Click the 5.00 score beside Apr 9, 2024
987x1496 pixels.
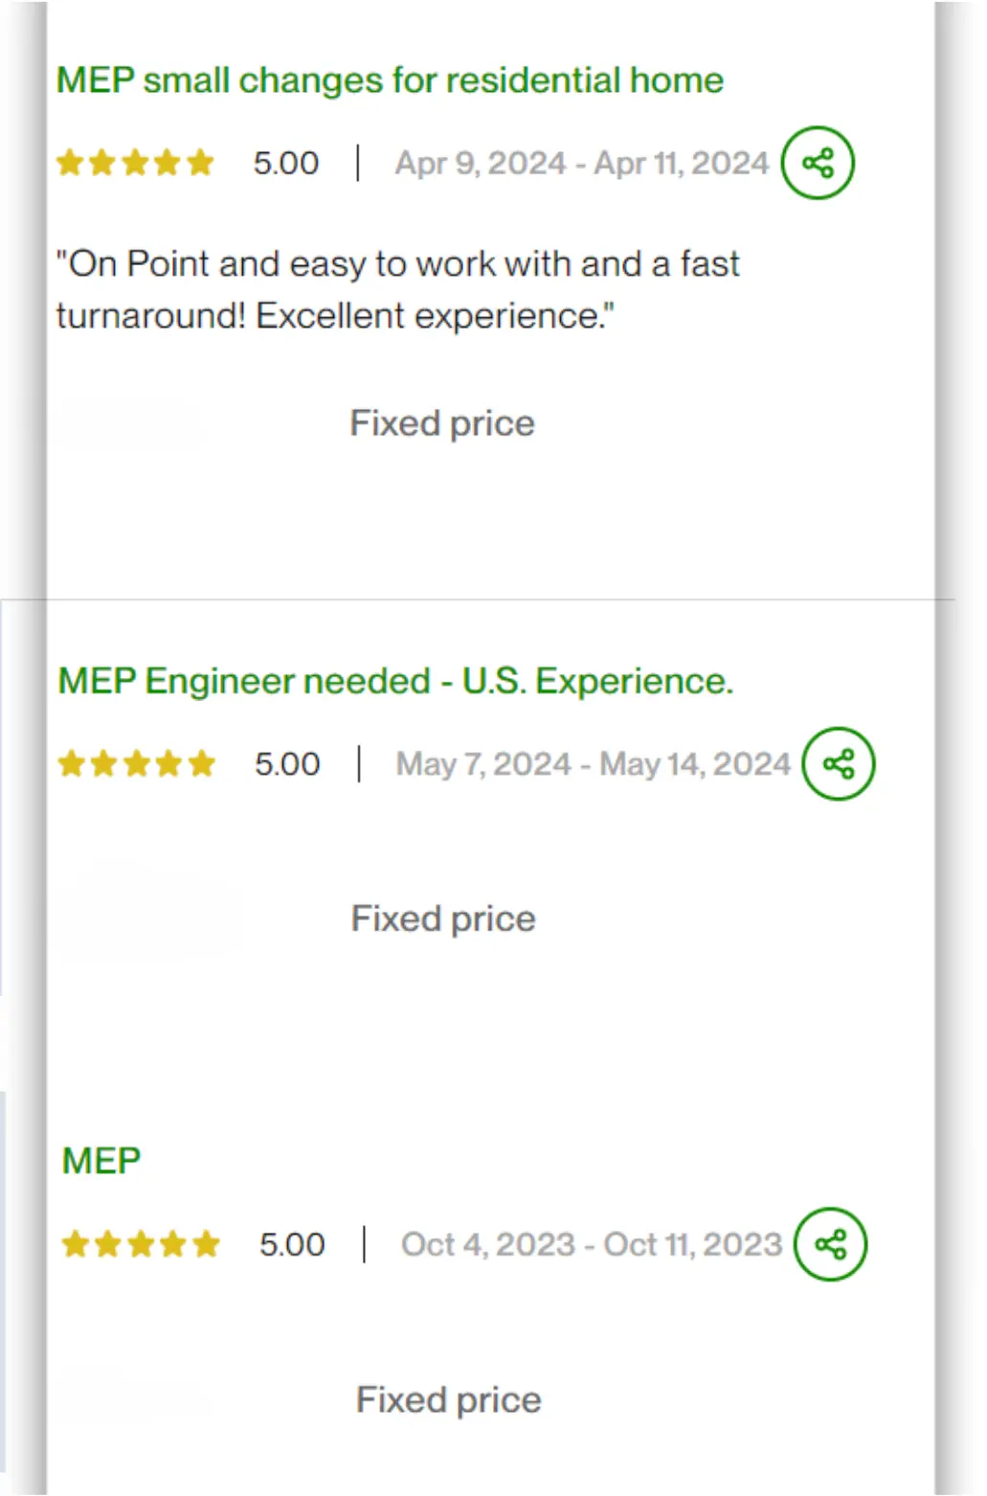click(x=286, y=163)
